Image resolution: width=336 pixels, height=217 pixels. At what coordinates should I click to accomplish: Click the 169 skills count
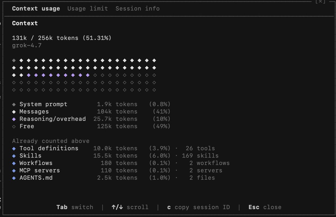pyautogui.click(x=200, y=156)
